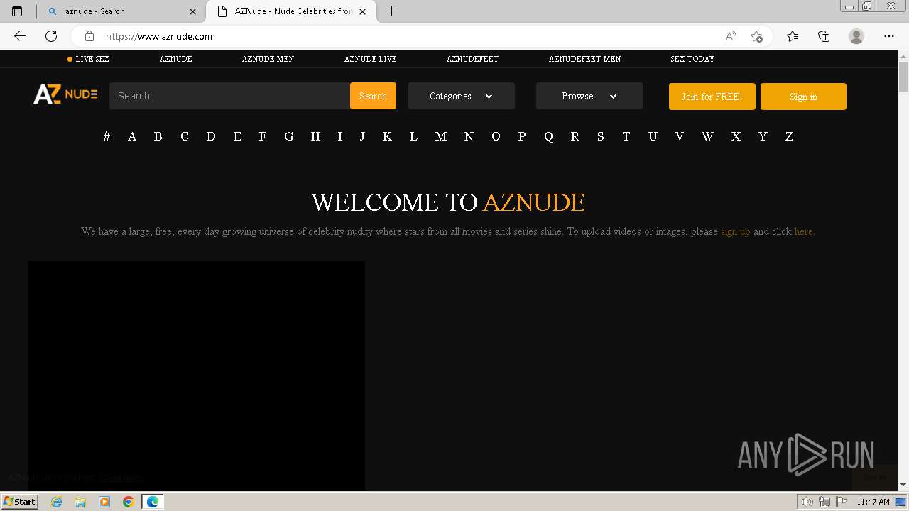Select letter C in alphabet index
This screenshot has height=511, width=909.
185,136
